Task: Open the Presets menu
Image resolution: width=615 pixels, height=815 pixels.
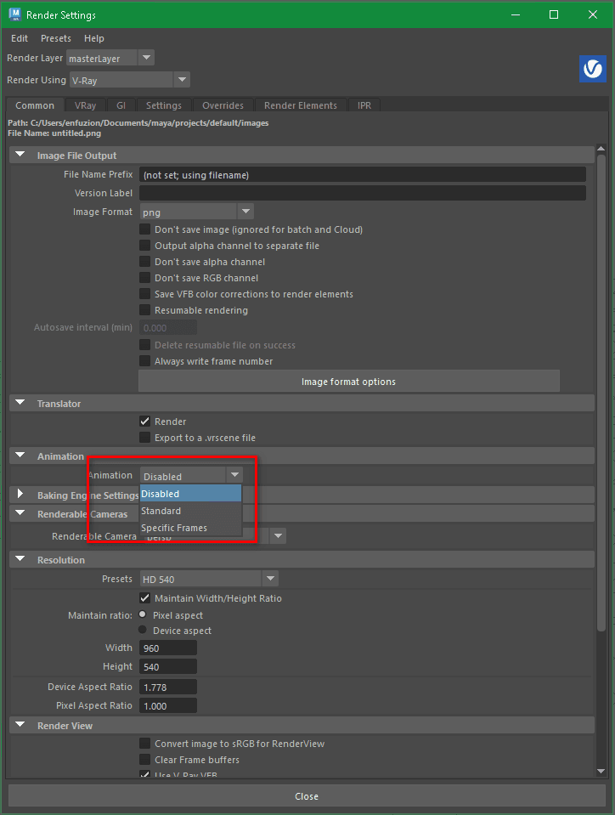Action: [x=56, y=38]
